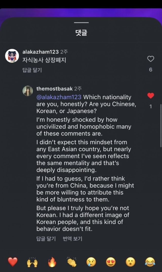Viewport: 162px width, 272px height.
Task: Tap the clapping hands emoji reaction
Action: (72, 262)
